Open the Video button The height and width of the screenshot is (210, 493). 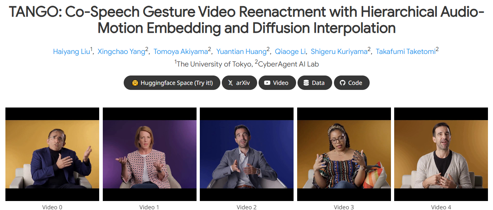coord(277,83)
